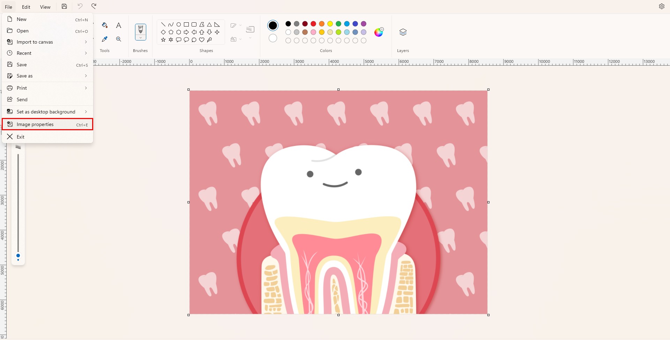
Task: Click the brush size slider handle
Action: 18,256
